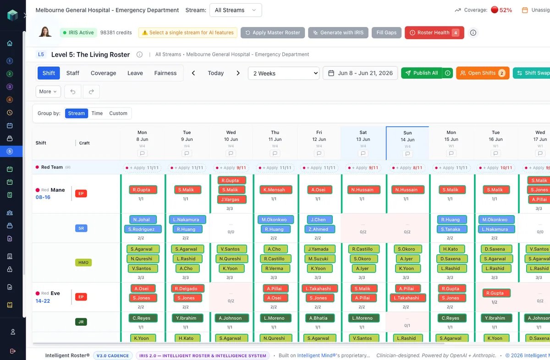550x360 pixels.
Task: Click the Fill Gaps button
Action: 387,32
